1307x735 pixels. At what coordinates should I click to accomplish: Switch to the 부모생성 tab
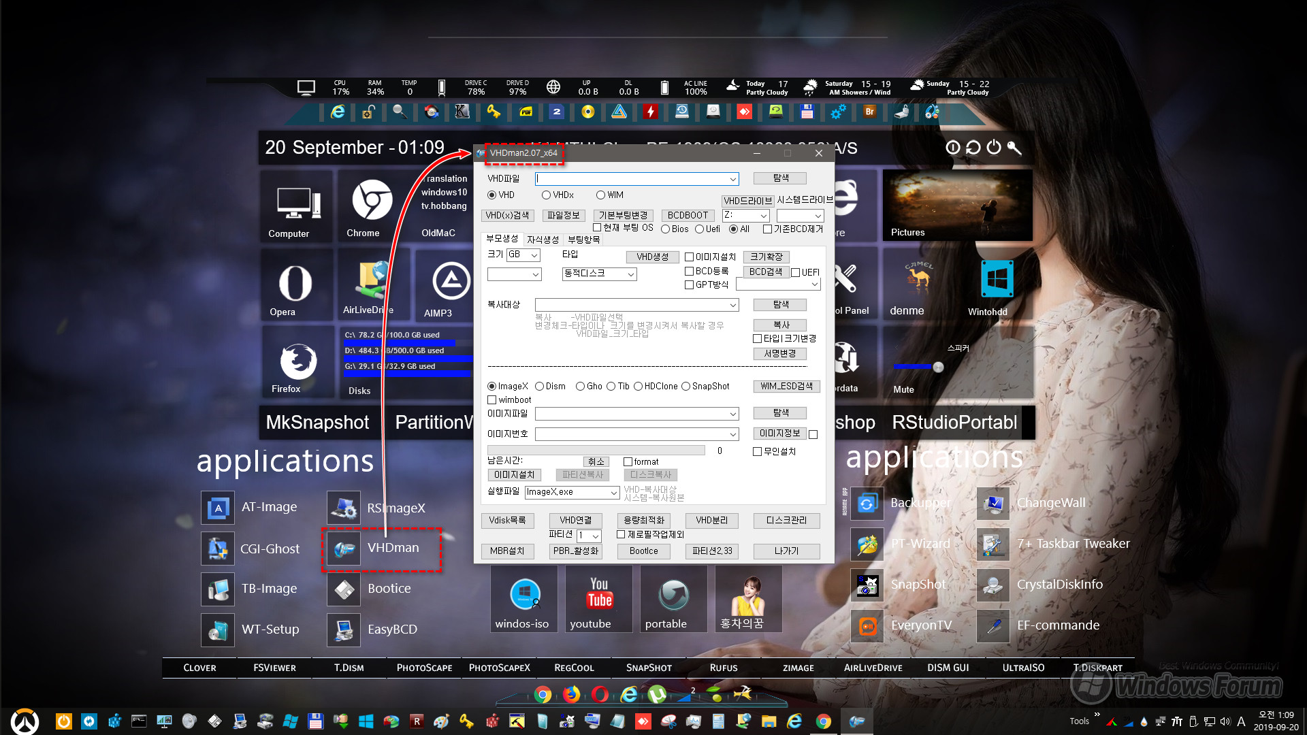(502, 239)
